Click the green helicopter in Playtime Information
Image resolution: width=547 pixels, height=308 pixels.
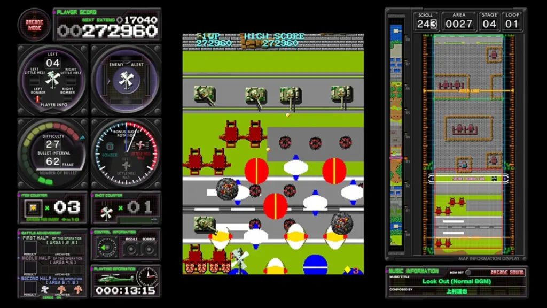click(116, 279)
